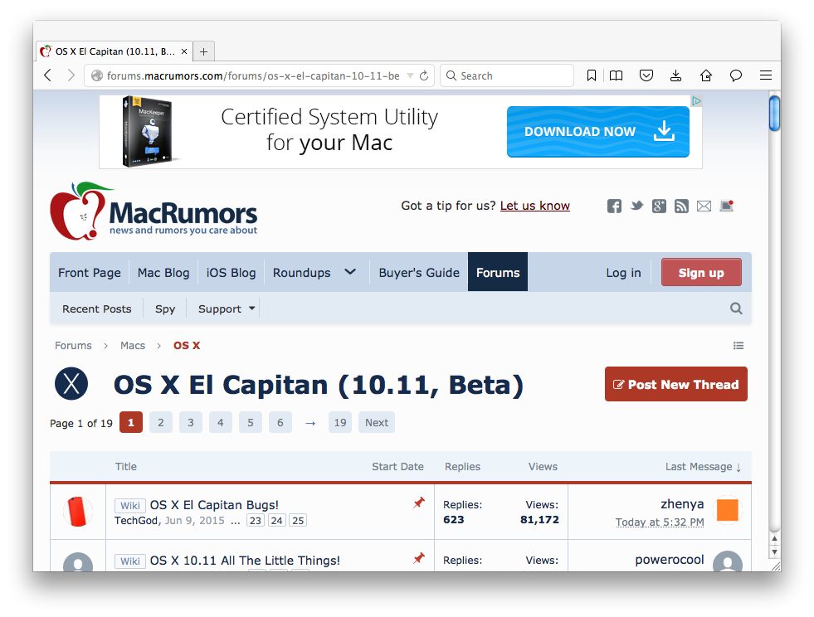Image resolution: width=814 pixels, height=617 pixels.
Task: Click the pin icon on All The Little Things thread
Action: pos(419,558)
